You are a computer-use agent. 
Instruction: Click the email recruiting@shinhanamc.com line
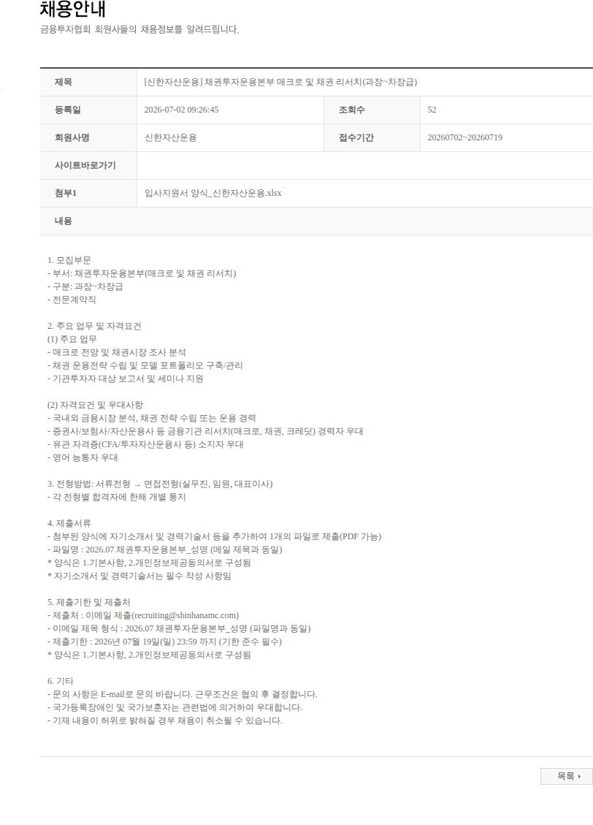pos(143,615)
